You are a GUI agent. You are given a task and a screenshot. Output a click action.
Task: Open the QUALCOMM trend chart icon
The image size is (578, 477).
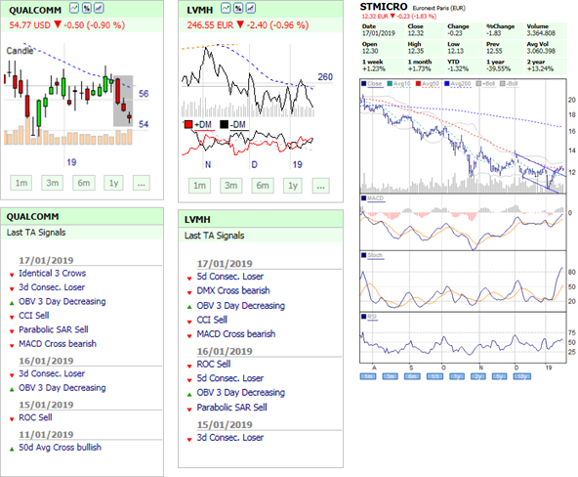point(99,8)
